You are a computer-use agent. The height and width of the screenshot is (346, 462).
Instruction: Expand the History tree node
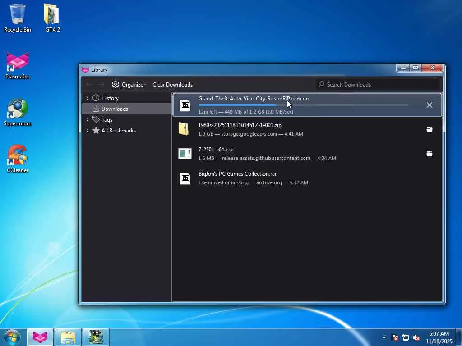[87, 98]
